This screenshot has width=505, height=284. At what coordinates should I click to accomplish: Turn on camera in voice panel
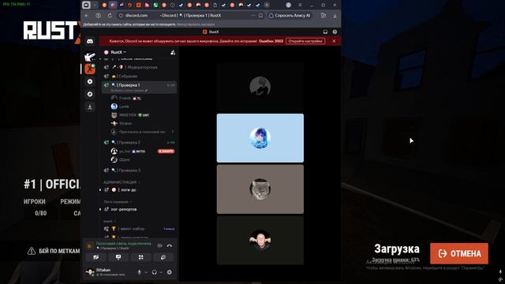click(x=95, y=257)
